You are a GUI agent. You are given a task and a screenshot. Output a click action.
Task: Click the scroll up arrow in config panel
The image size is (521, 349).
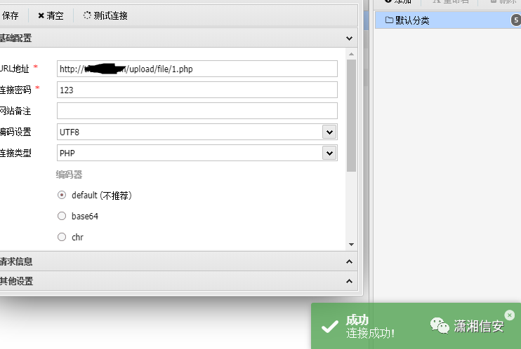[352, 54]
